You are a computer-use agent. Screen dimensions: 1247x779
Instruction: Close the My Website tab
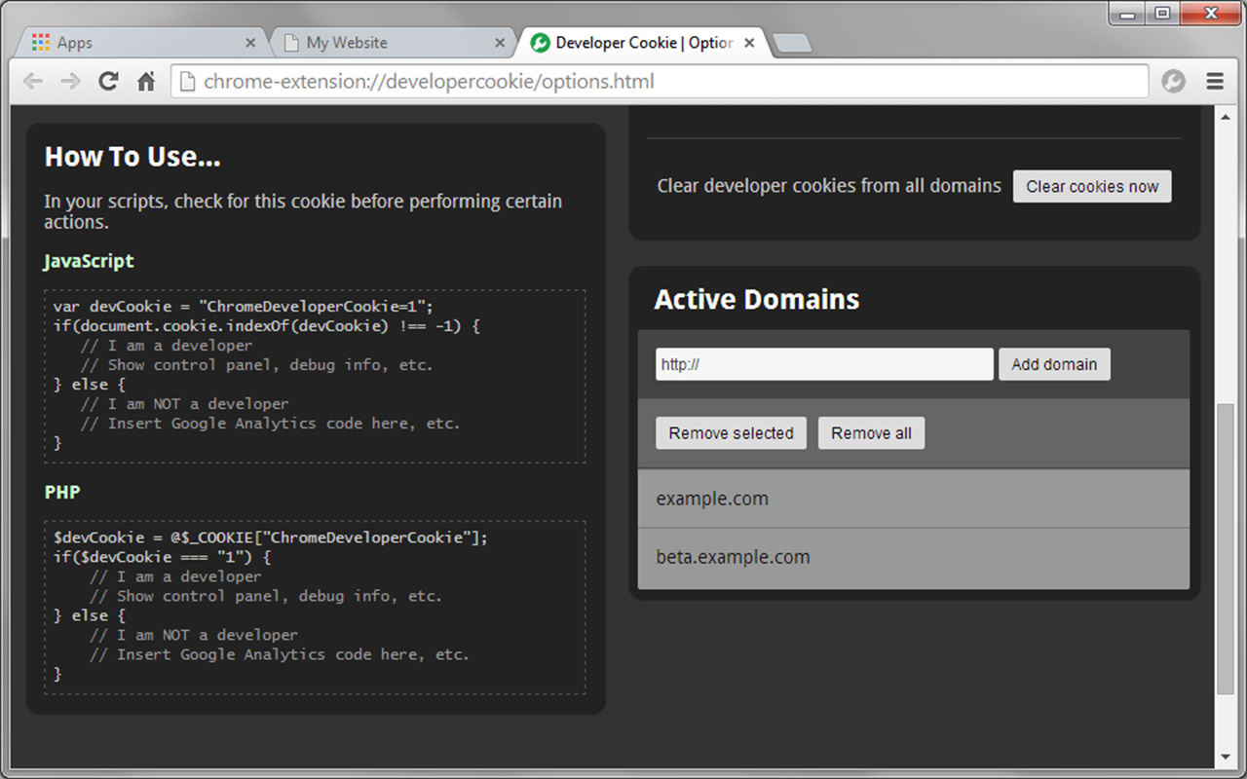(x=500, y=43)
